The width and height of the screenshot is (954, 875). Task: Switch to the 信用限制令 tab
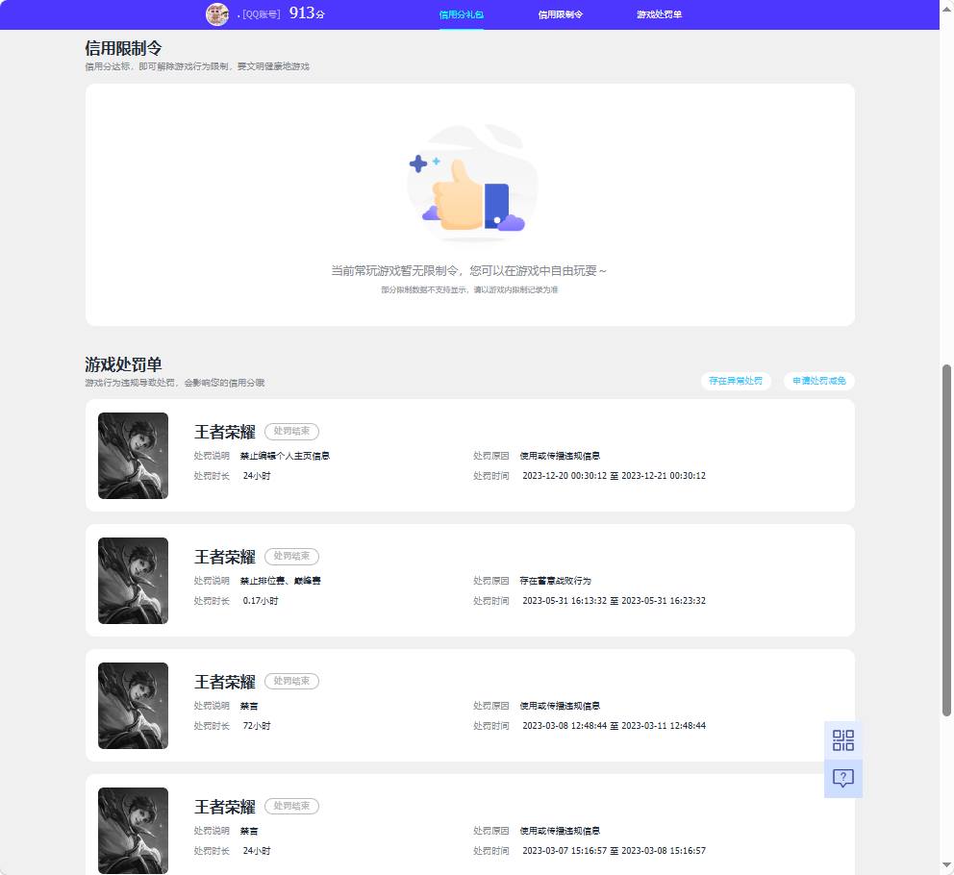pos(561,14)
